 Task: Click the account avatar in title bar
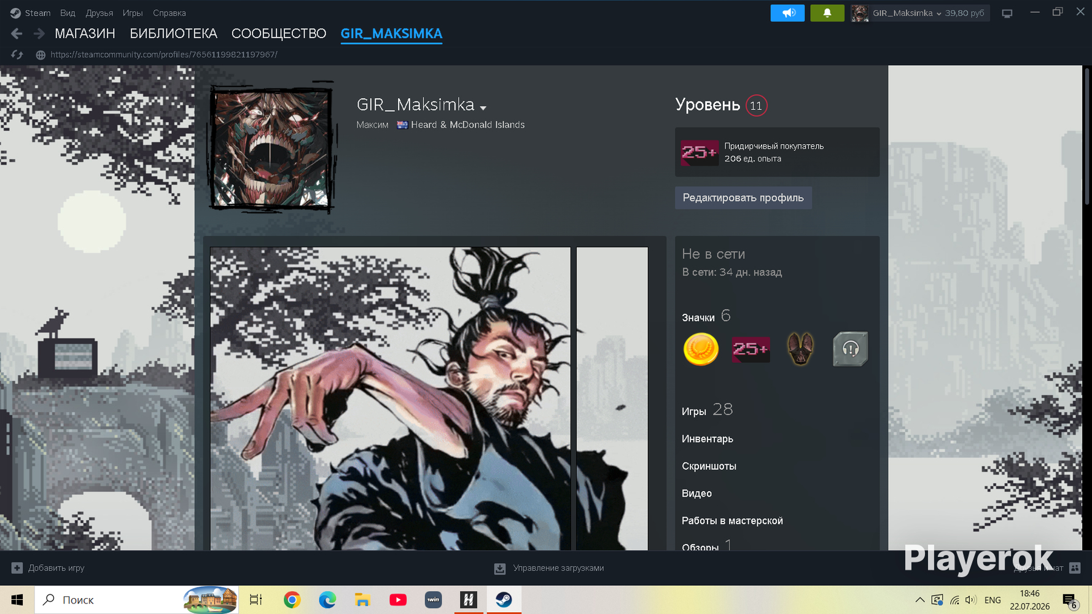pos(860,13)
